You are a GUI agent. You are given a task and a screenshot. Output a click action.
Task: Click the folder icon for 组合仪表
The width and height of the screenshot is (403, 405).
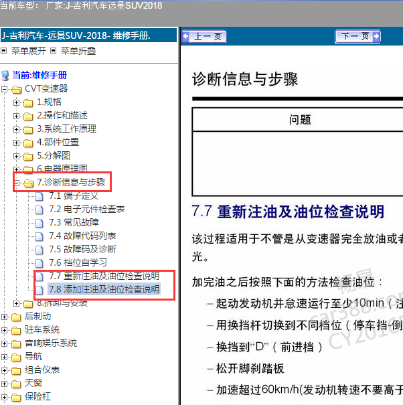[16, 371]
